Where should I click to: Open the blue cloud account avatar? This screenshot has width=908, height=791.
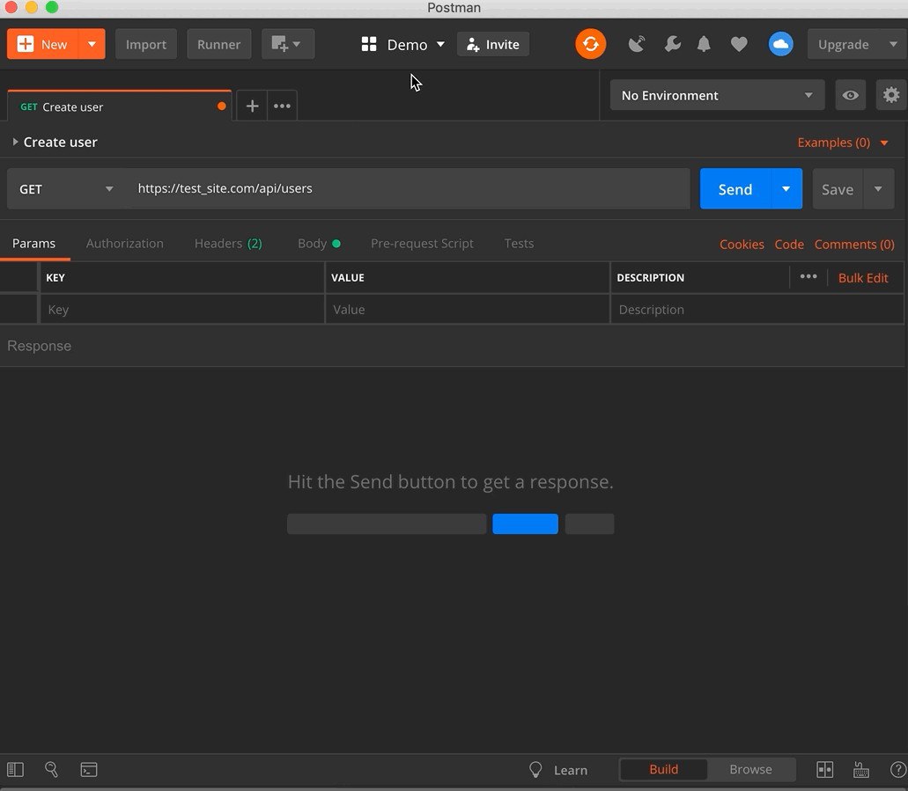[780, 44]
